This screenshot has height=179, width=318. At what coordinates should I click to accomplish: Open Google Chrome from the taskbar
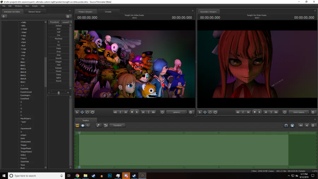pos(77,176)
